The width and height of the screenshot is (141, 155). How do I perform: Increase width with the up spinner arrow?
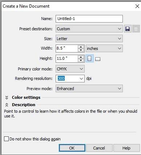pyautogui.click(x=81, y=47)
